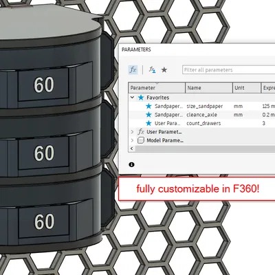The height and width of the screenshot is (275, 275).
Task: Click the mm unit of size_sandpaper
Action: pos(239,106)
